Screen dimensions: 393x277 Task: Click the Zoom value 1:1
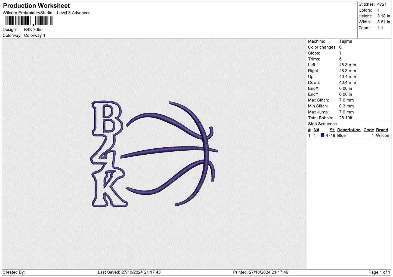click(x=380, y=28)
